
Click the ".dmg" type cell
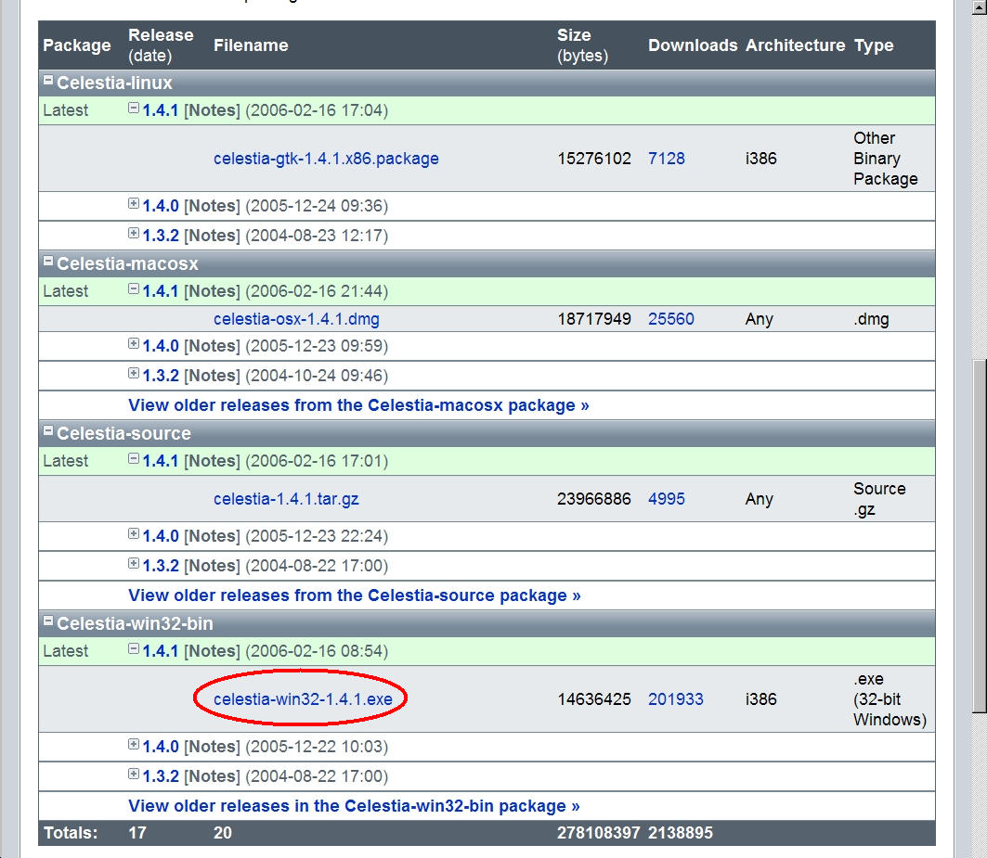coord(872,319)
